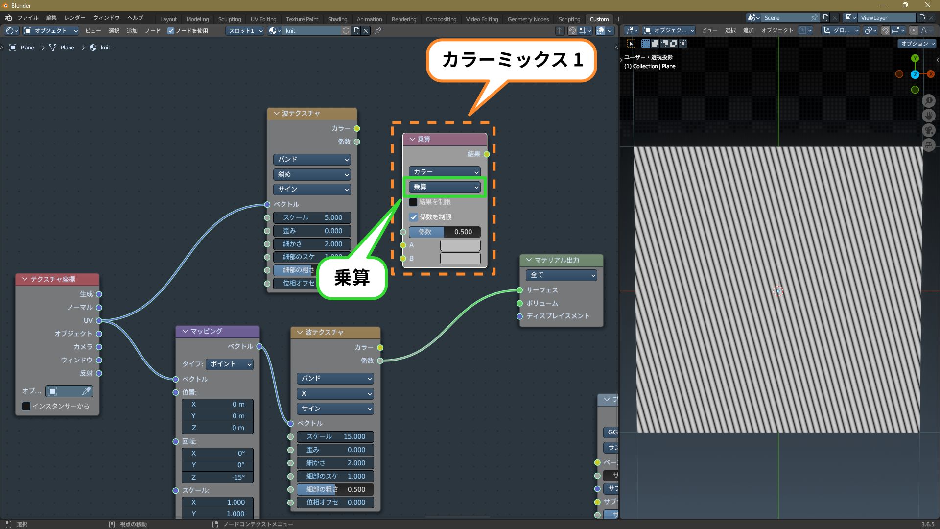Open the 斜め direction dropdown in wave texture
Viewport: 940px width, 529px height.
click(312, 174)
